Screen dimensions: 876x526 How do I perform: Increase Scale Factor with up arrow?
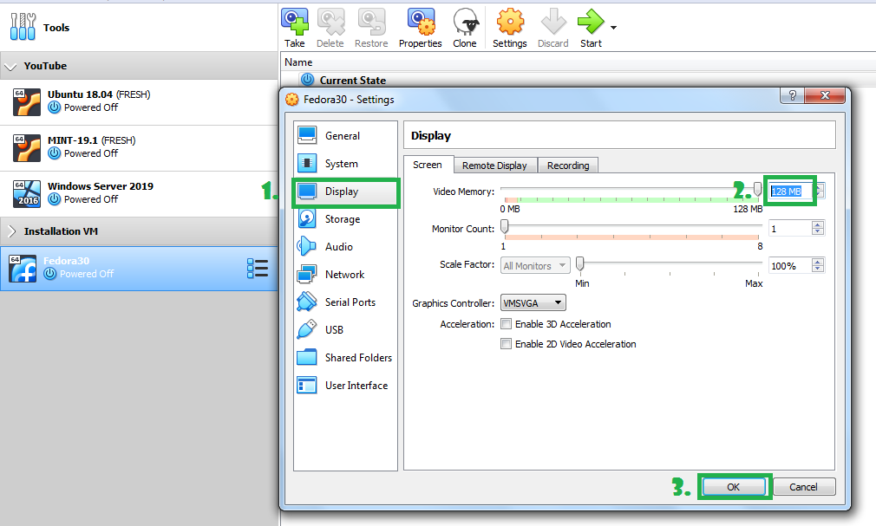click(818, 262)
